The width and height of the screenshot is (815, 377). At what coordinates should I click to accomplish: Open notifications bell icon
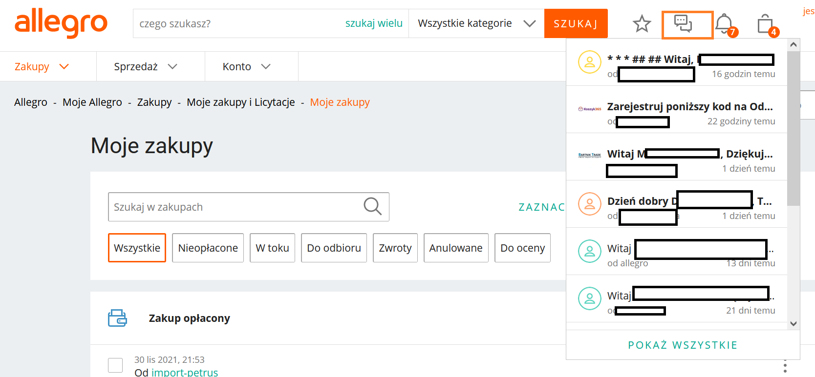point(724,23)
